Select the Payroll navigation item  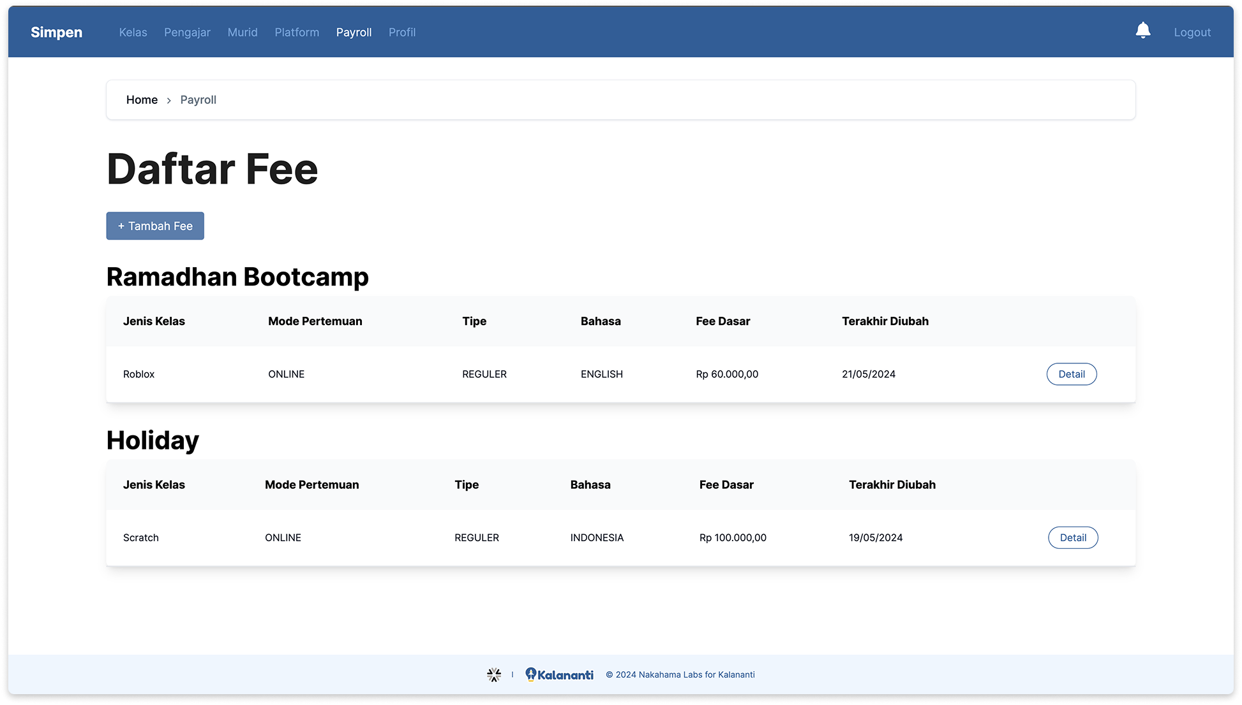tap(354, 33)
